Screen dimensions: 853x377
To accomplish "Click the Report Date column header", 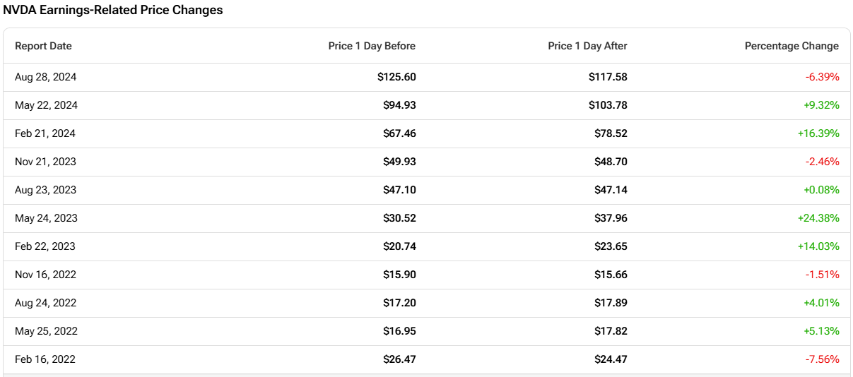I will (x=43, y=46).
